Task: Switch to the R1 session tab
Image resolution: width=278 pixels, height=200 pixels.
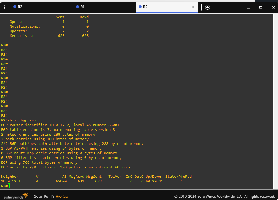Action: pos(80,7)
